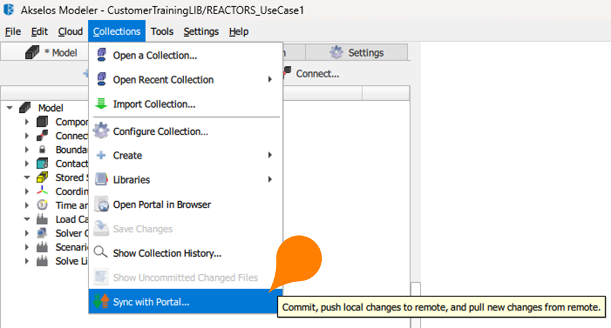
Task: Click the Model tab cube icon
Action: tap(32, 52)
